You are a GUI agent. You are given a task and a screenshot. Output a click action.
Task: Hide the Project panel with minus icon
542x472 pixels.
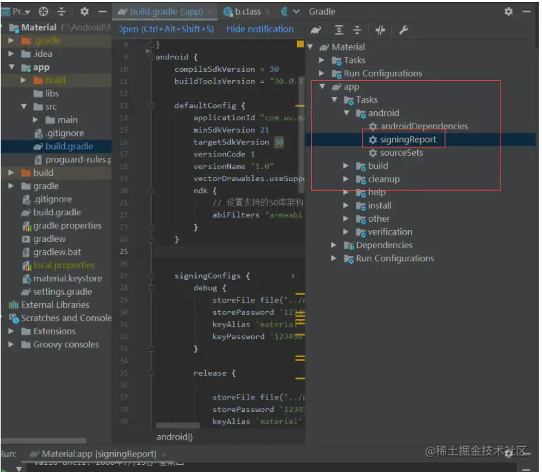coord(102,12)
